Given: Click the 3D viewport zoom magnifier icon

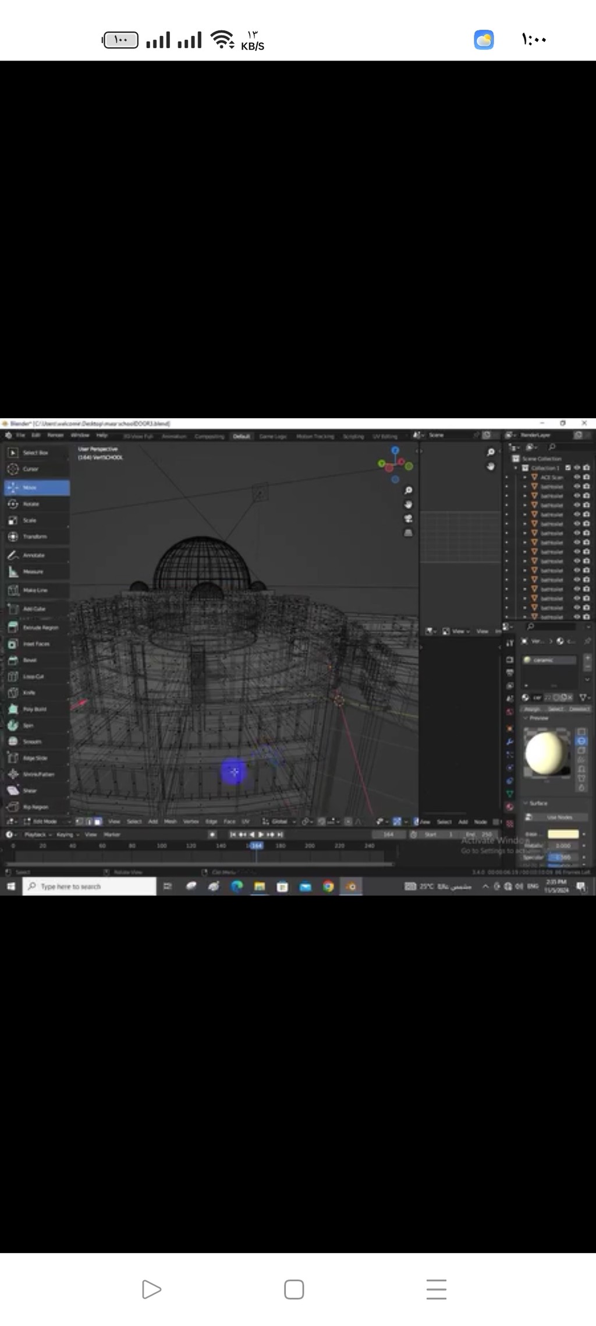Looking at the screenshot, I should tap(408, 491).
